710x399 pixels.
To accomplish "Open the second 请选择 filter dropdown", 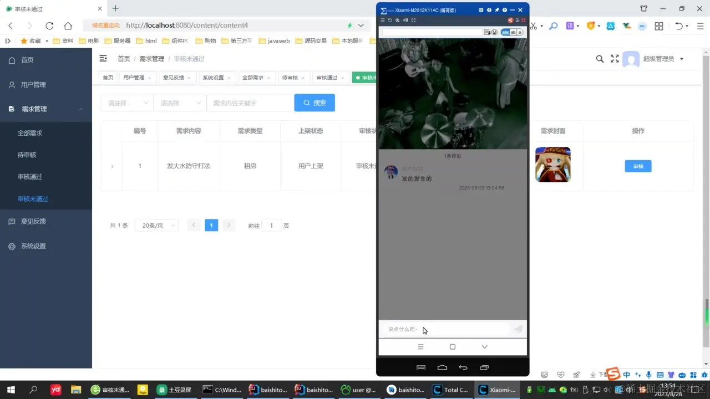I will click(x=180, y=103).
